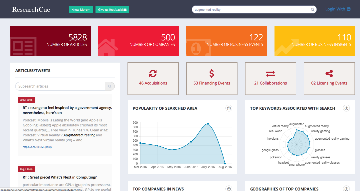Click the ResearchCue logo in the header
Viewport: 360px width, 191px height.
click(31, 9)
